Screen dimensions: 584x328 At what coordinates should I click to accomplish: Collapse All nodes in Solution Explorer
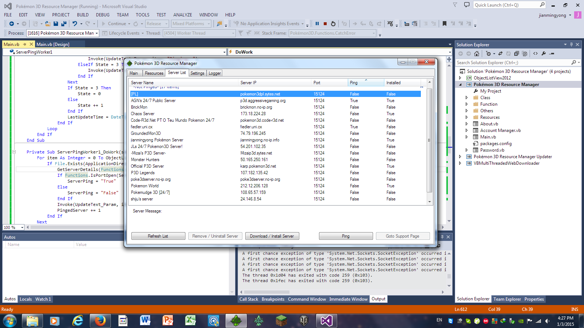point(516,54)
